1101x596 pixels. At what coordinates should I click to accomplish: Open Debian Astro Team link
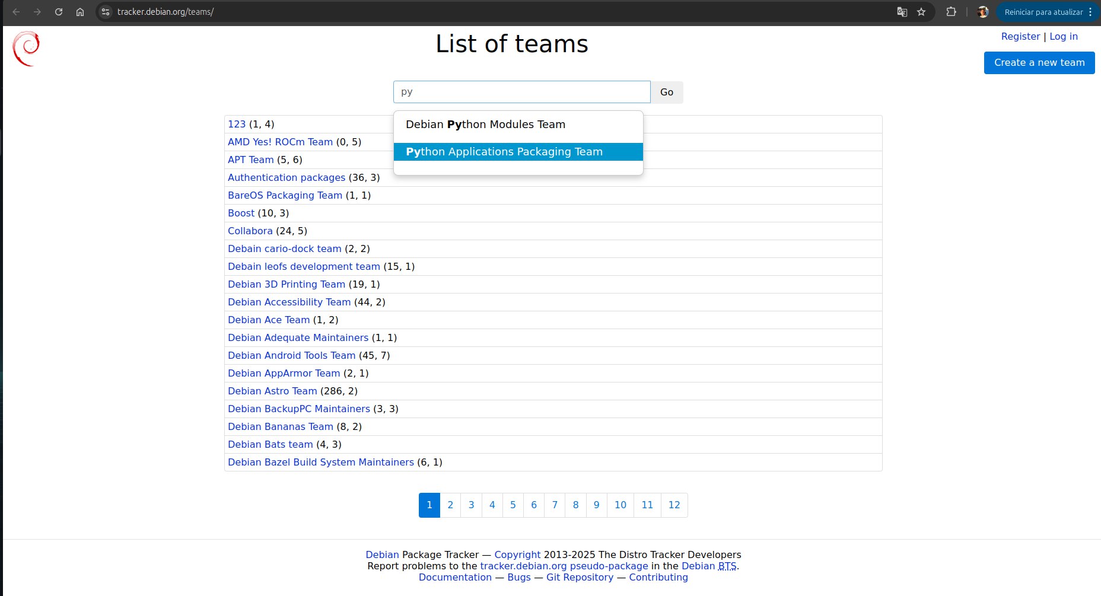[272, 391]
